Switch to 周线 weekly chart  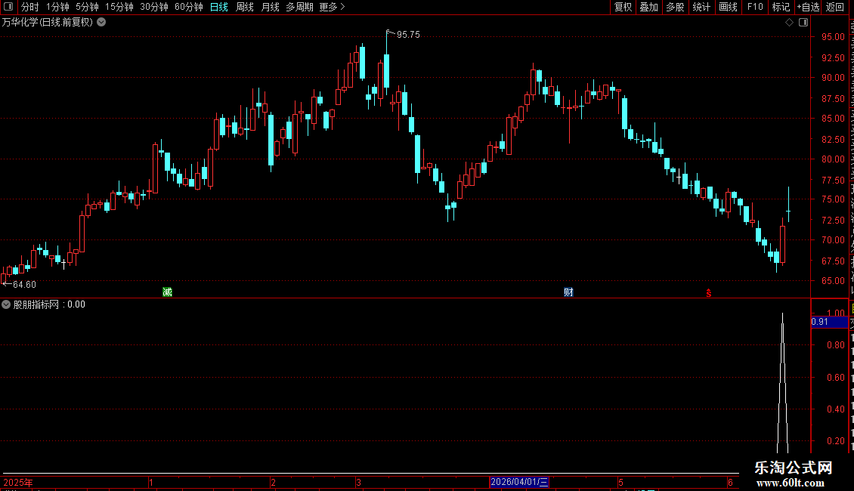245,7
